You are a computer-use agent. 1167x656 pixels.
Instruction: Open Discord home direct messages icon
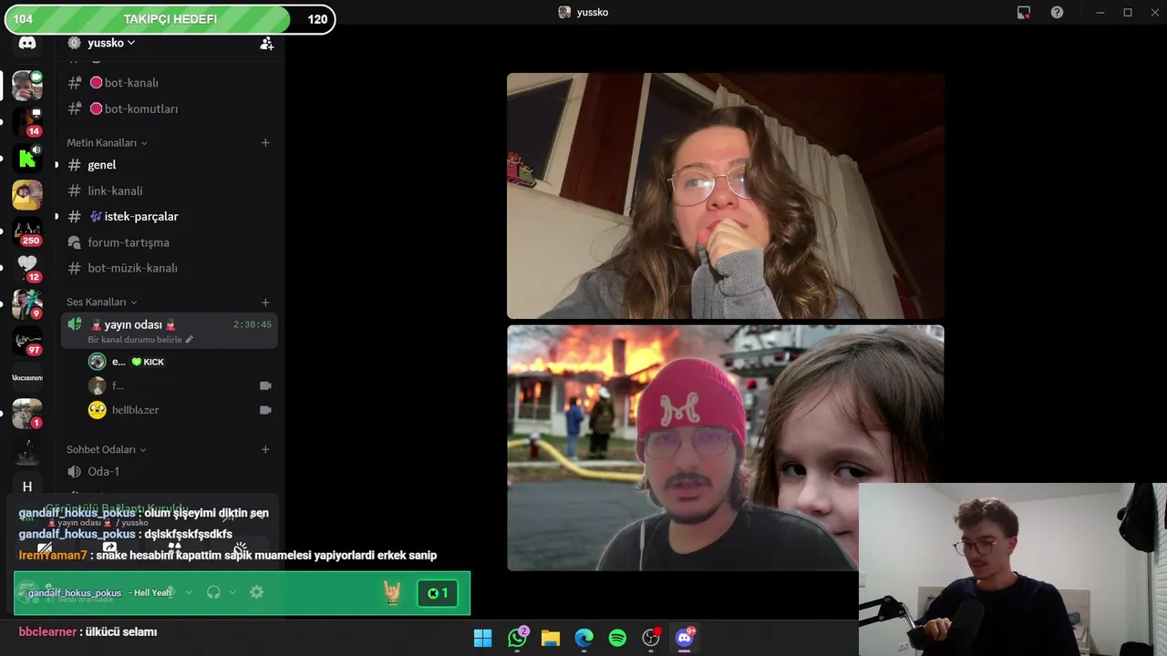click(27, 43)
